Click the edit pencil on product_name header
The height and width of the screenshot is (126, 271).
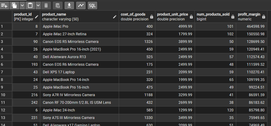(x=114, y=17)
